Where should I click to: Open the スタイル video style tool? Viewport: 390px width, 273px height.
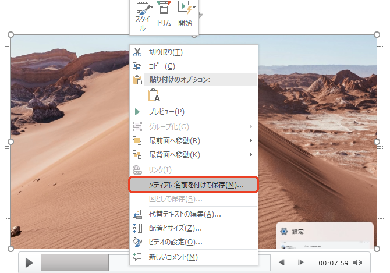[x=143, y=16]
